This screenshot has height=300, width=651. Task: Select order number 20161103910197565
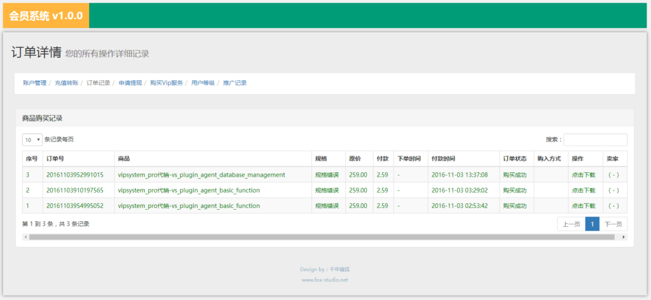(x=75, y=191)
